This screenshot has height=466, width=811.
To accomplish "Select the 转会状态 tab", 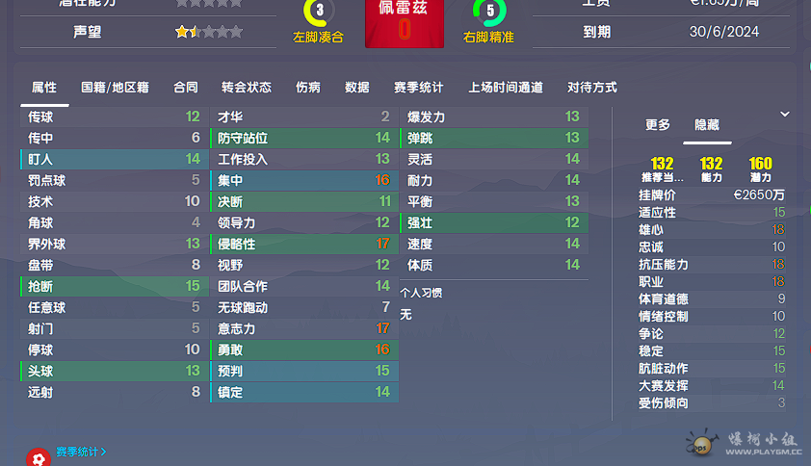I will [x=247, y=88].
